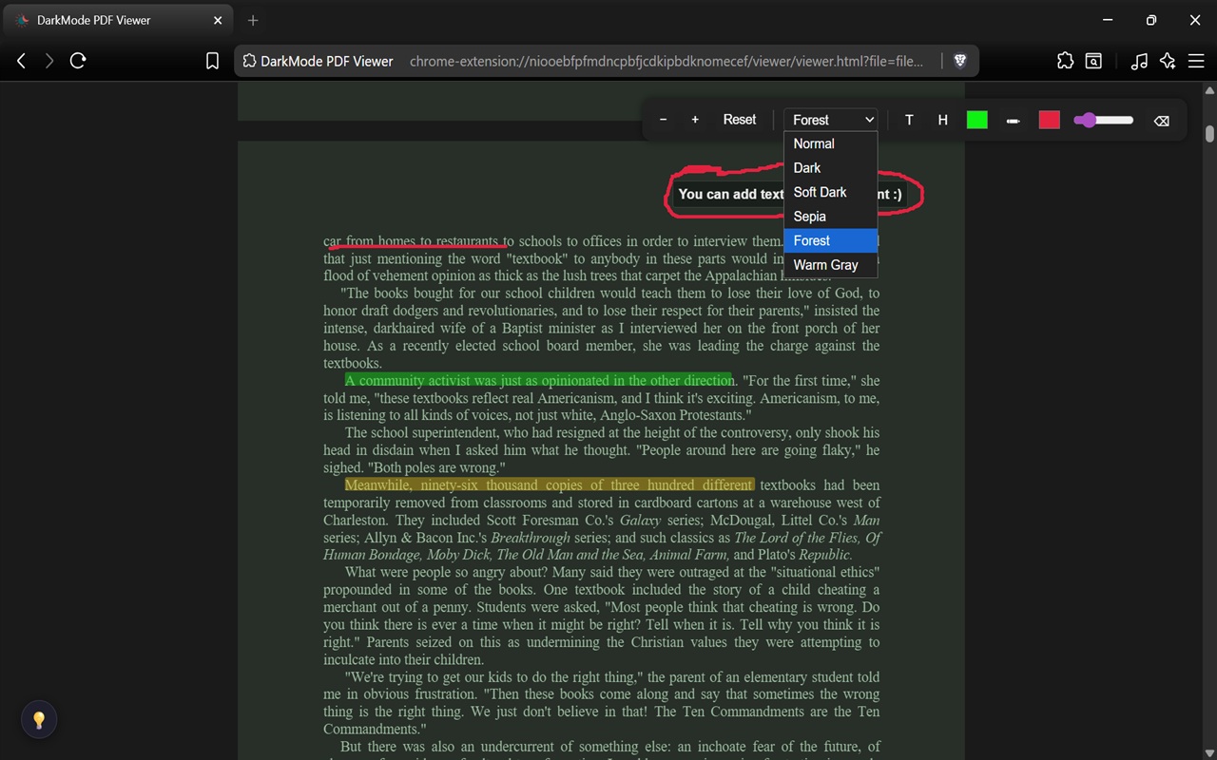Open the extensions puzzle icon
Image resolution: width=1217 pixels, height=760 pixels.
tap(1066, 61)
